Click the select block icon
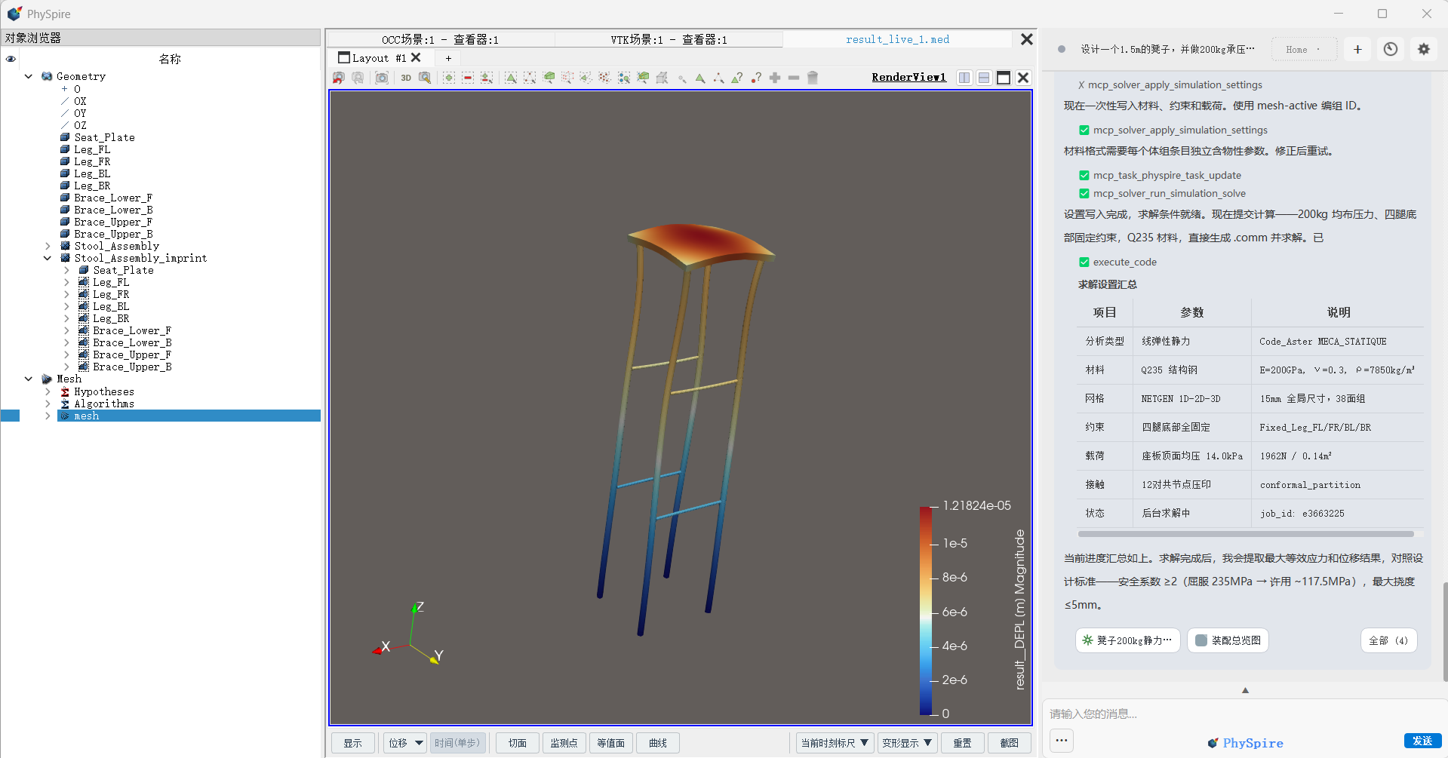The image size is (1448, 758). [x=624, y=78]
